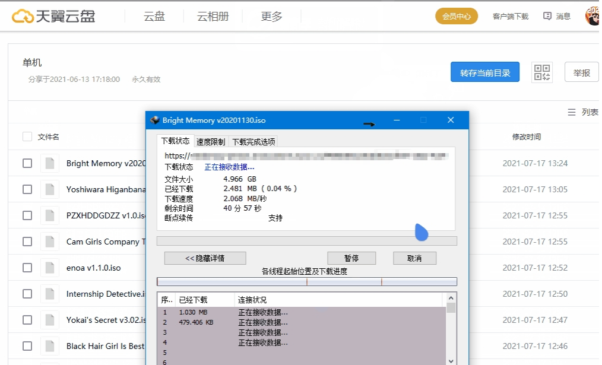Click the QR code icon beside 转存当前目录
This screenshot has width=602, height=365.
pyautogui.click(x=541, y=72)
